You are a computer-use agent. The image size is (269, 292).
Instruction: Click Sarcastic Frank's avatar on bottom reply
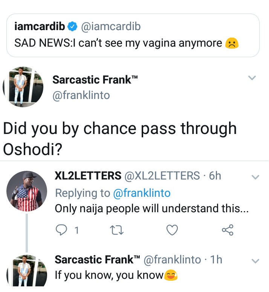click(x=27, y=273)
